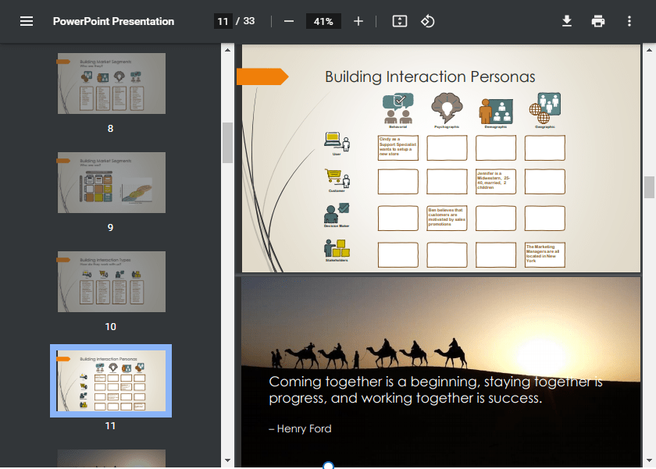Click the zoom in plus button
The height and width of the screenshot is (469, 656).
(x=358, y=21)
